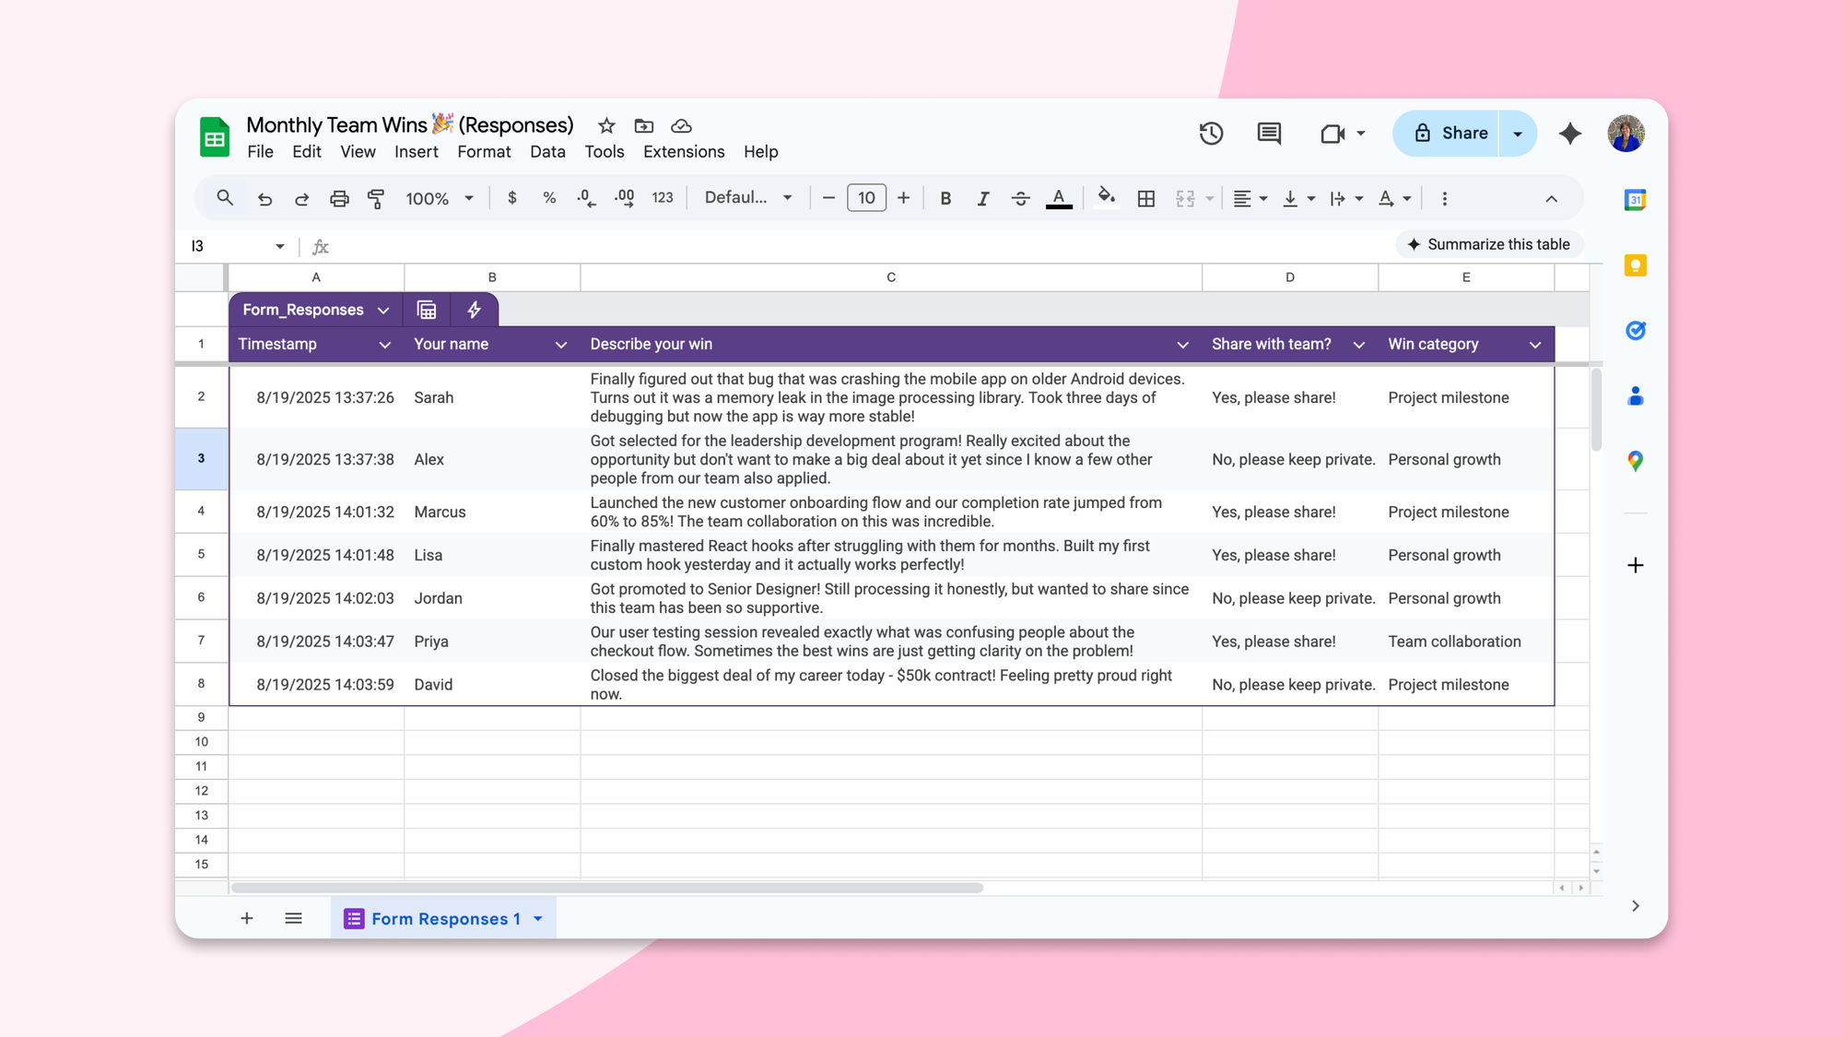
Task: Open Google Maps side panel icon
Action: [x=1635, y=461]
